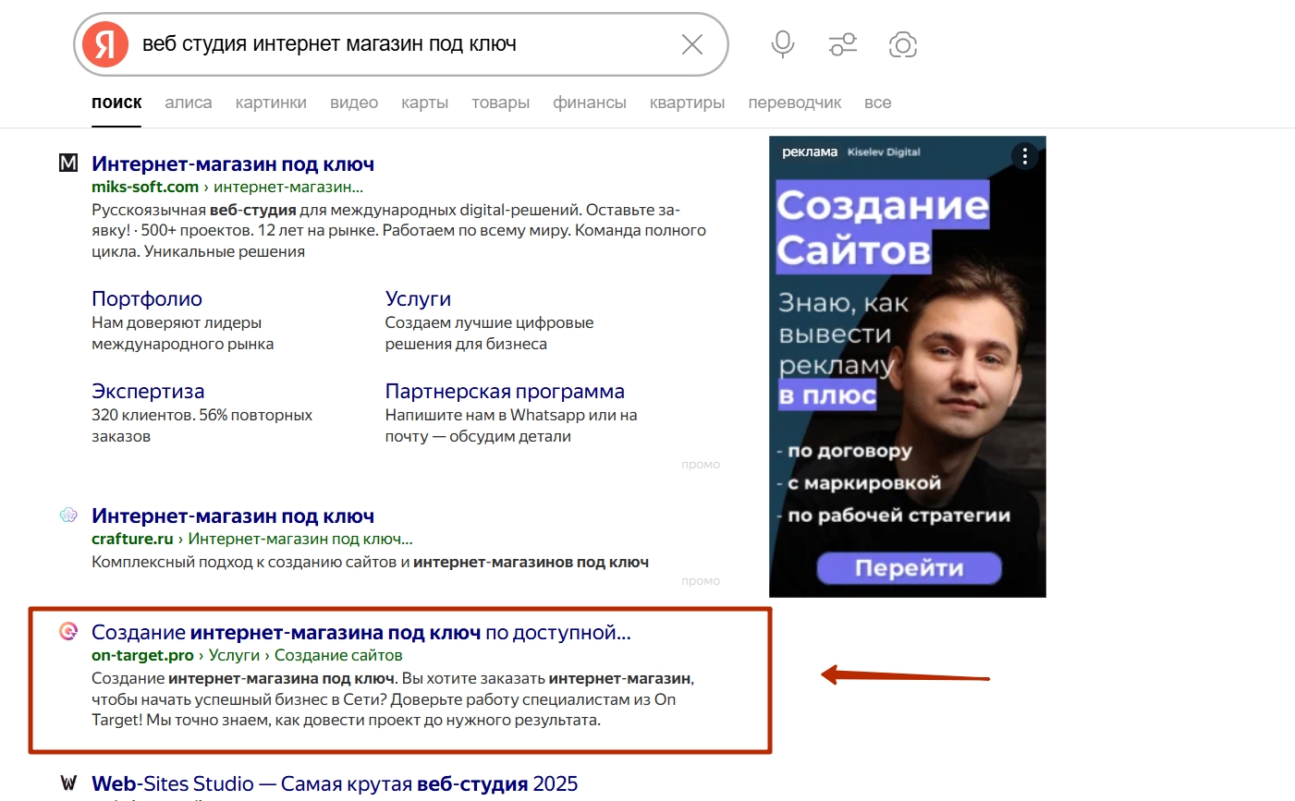Screen dimensions: 1295x801
Task: Start voice search with microphone icon
Action: click(783, 44)
